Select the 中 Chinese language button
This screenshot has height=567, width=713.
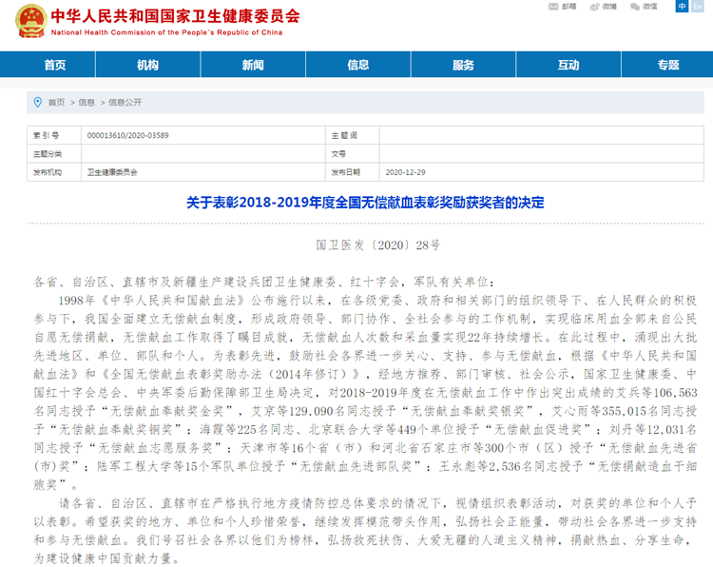point(682,6)
